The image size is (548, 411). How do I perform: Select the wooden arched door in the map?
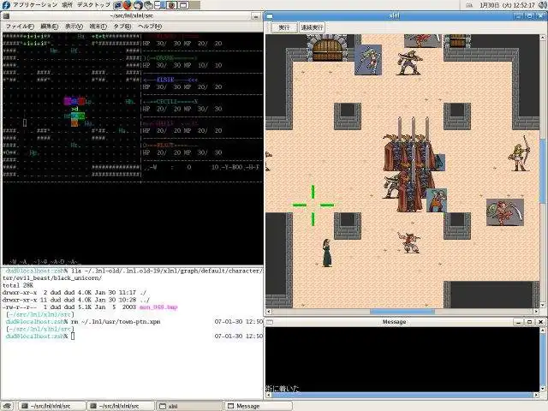327,50
